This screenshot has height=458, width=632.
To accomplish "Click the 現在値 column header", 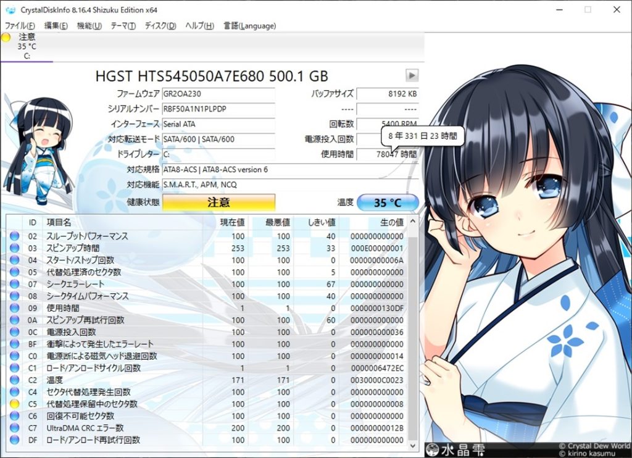I will (x=226, y=222).
